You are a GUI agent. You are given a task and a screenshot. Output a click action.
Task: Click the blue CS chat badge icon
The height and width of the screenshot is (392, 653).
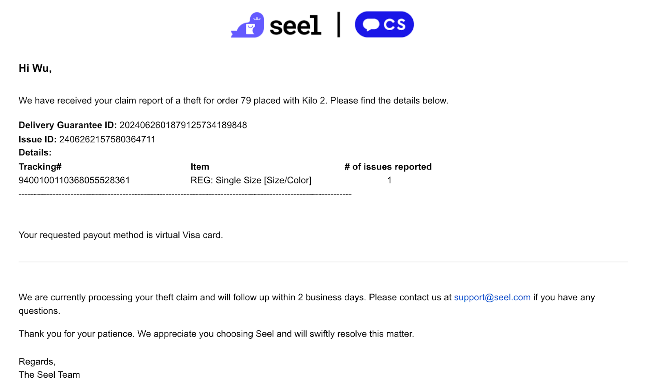384,24
